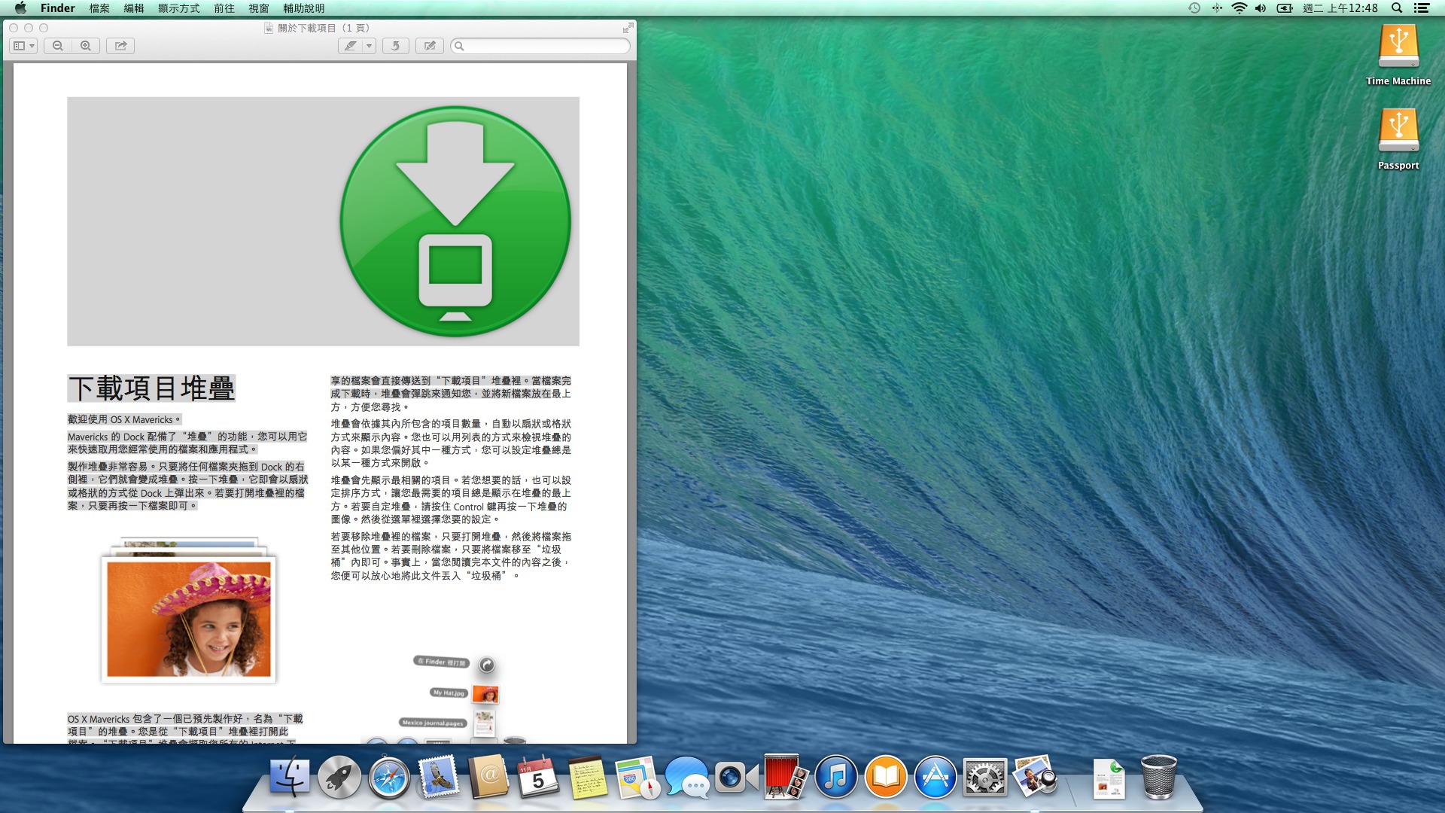This screenshot has width=1445, height=813.
Task: Open the 檔案 menu
Action: pyautogui.click(x=99, y=8)
